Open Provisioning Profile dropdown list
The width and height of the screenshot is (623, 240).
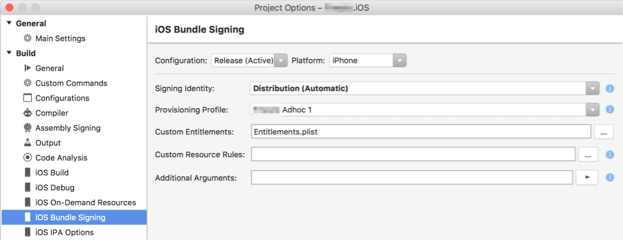coord(424,110)
